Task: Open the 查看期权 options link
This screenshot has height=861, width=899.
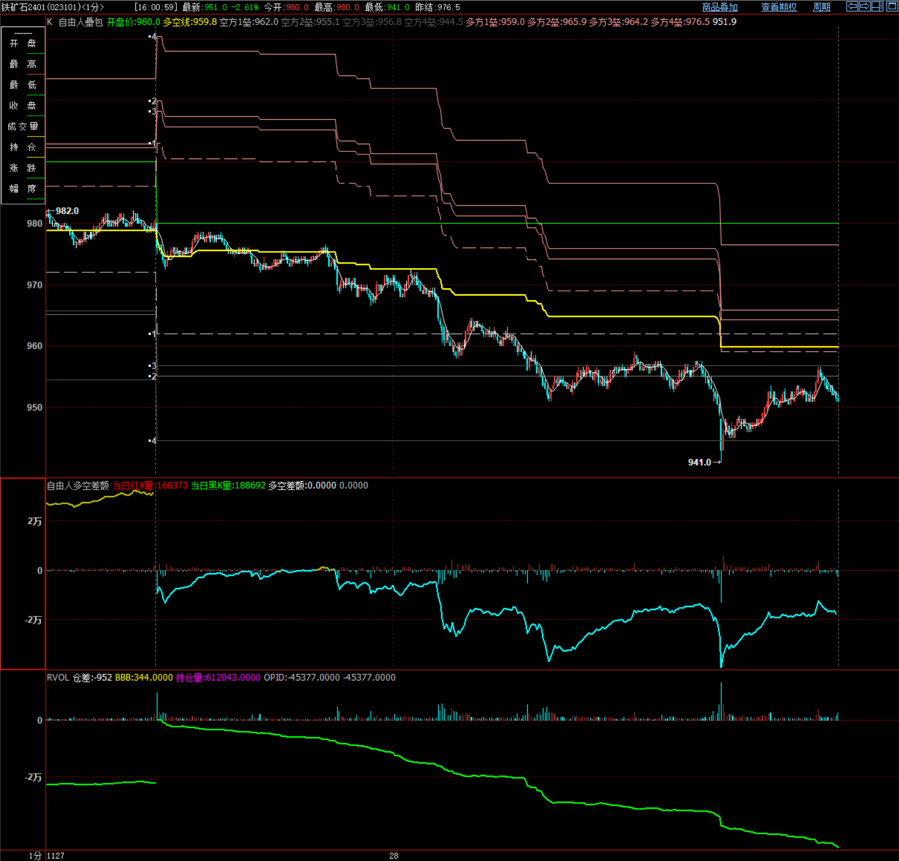Action: pyautogui.click(x=778, y=7)
